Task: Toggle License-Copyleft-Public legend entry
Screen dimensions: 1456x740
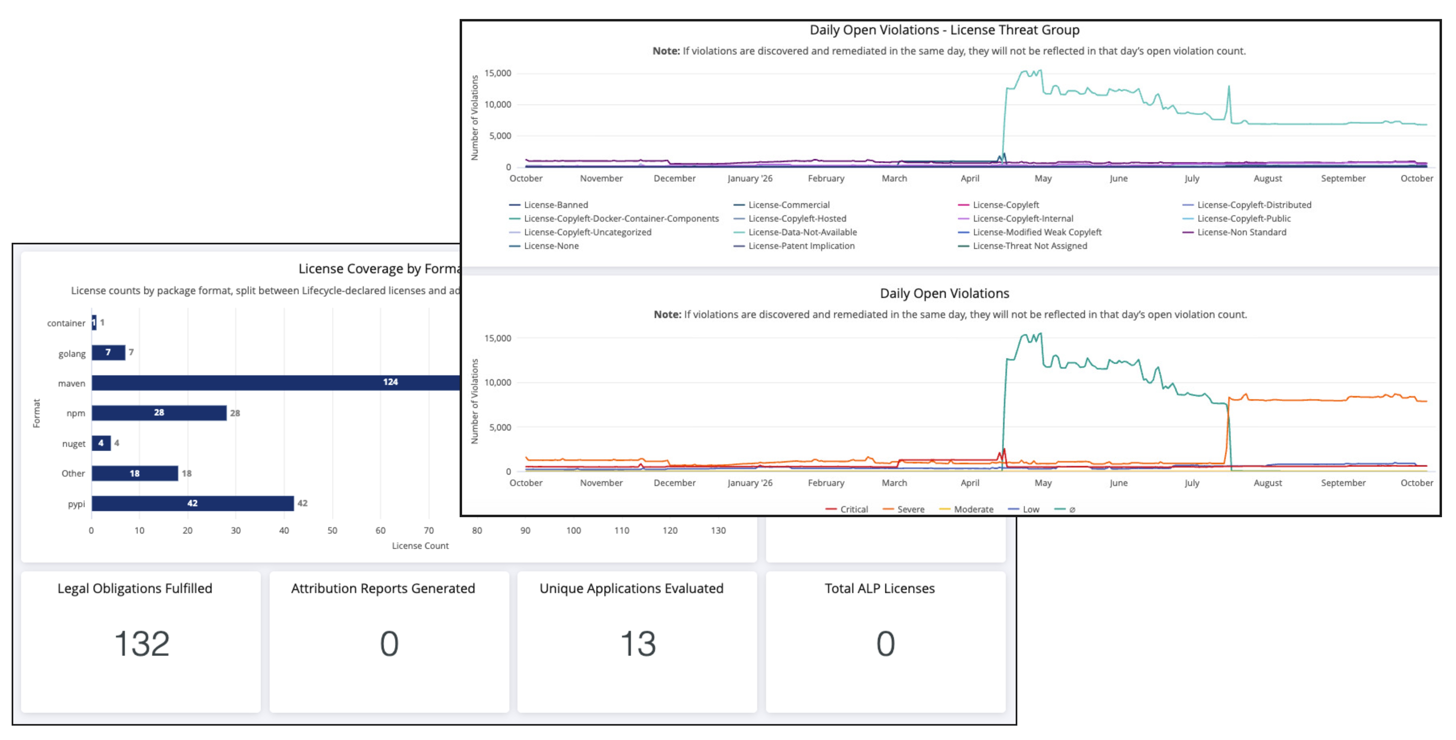Action: click(1237, 218)
